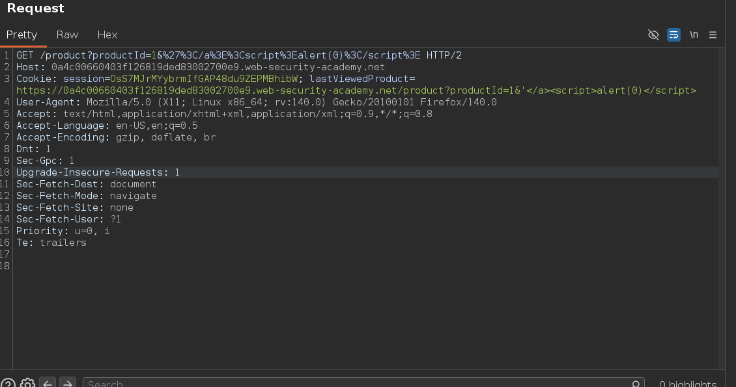Focus the Search input field

pyautogui.click(x=363, y=383)
